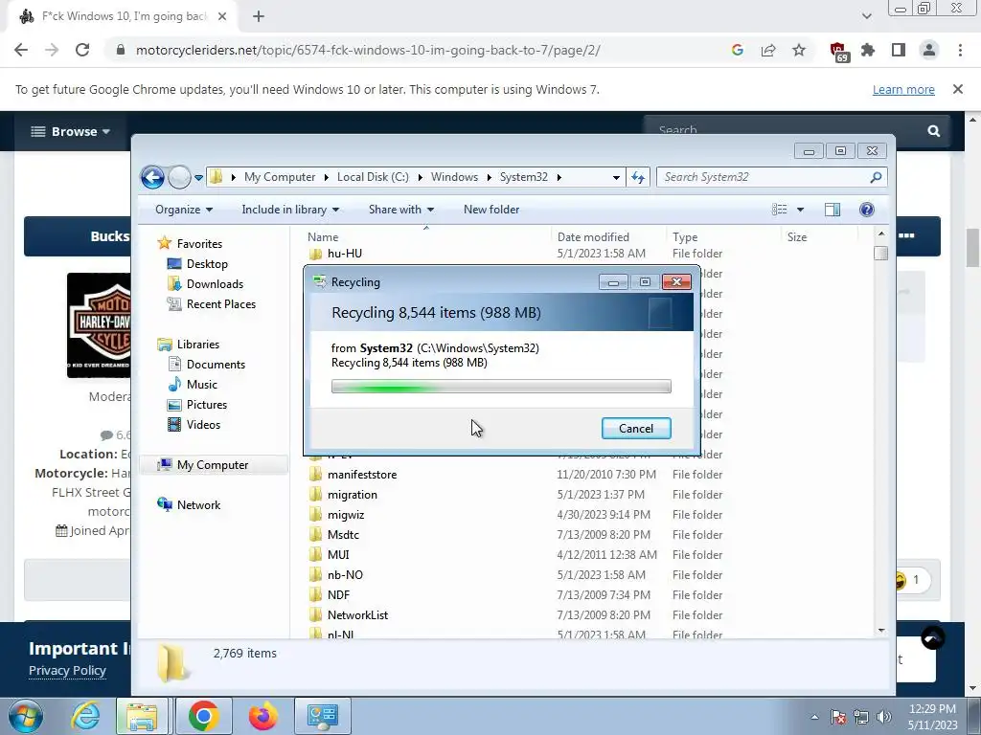
Task: Click the Explorer back navigation arrow
Action: [152, 177]
